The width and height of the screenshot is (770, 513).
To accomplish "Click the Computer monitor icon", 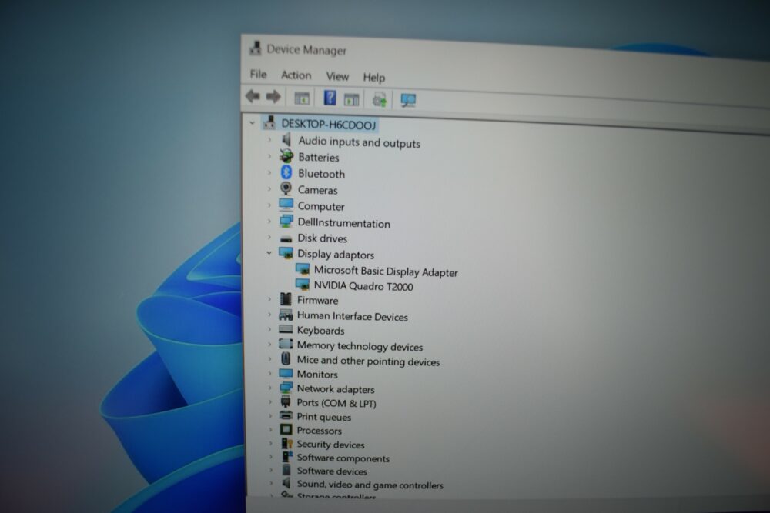I will coord(286,205).
